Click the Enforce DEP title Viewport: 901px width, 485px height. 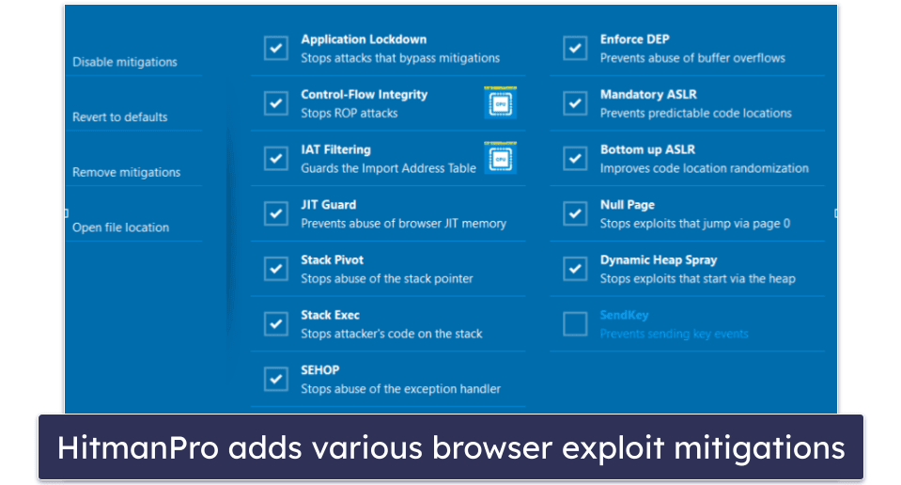point(634,39)
